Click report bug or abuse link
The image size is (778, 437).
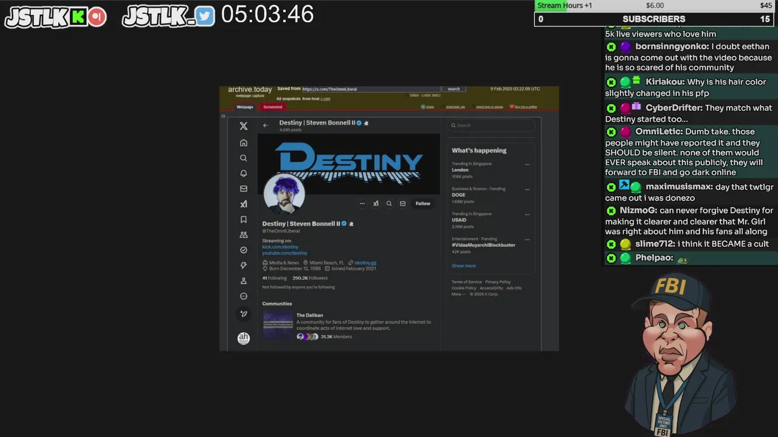point(489,107)
